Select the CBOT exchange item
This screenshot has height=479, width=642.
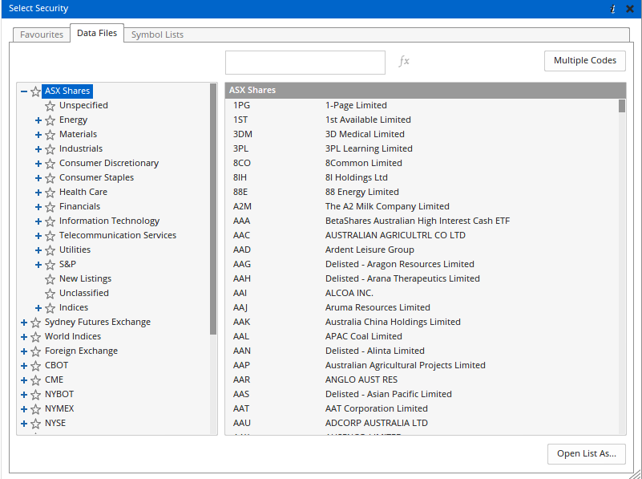(56, 365)
